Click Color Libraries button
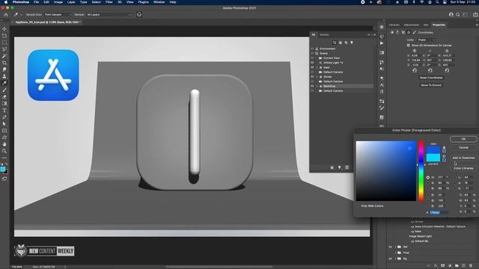Image resolution: width=479 pixels, height=269 pixels. [x=463, y=168]
